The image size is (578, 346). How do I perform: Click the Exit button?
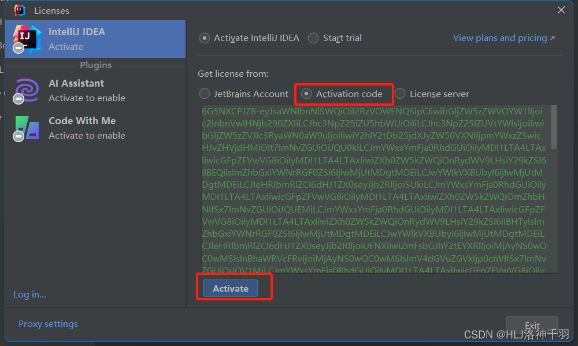(532, 325)
